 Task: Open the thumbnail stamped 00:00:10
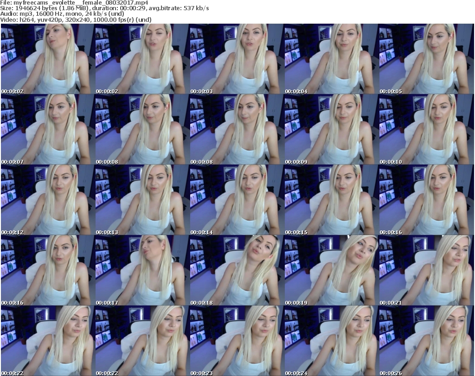click(x=426, y=129)
